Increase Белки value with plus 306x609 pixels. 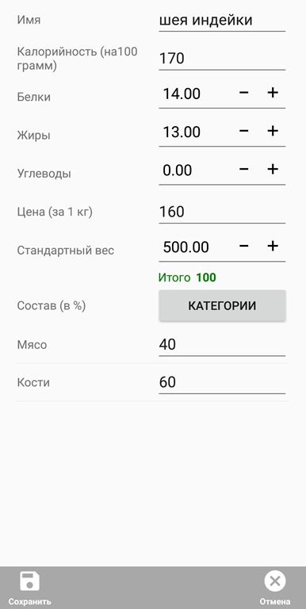(273, 93)
